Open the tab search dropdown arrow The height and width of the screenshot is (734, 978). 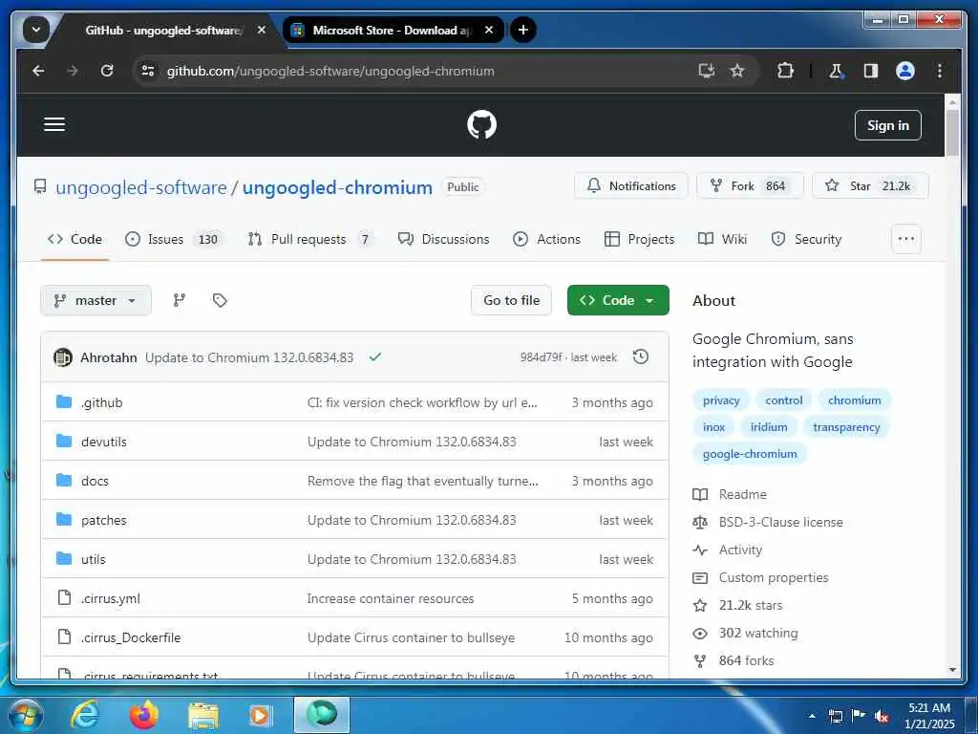point(36,30)
